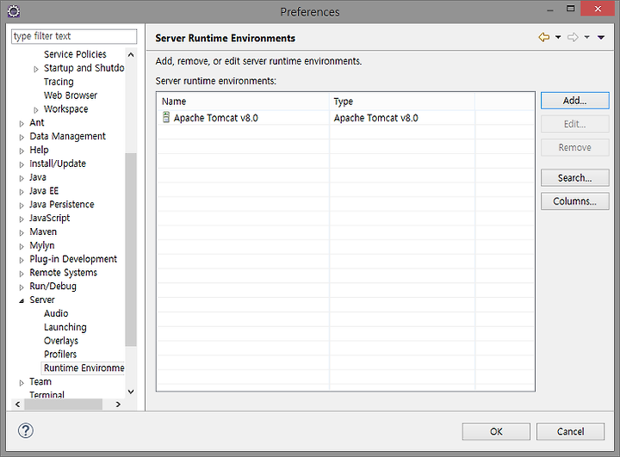This screenshot has height=457, width=620.
Task: Click the Type column header
Action: 402,102
